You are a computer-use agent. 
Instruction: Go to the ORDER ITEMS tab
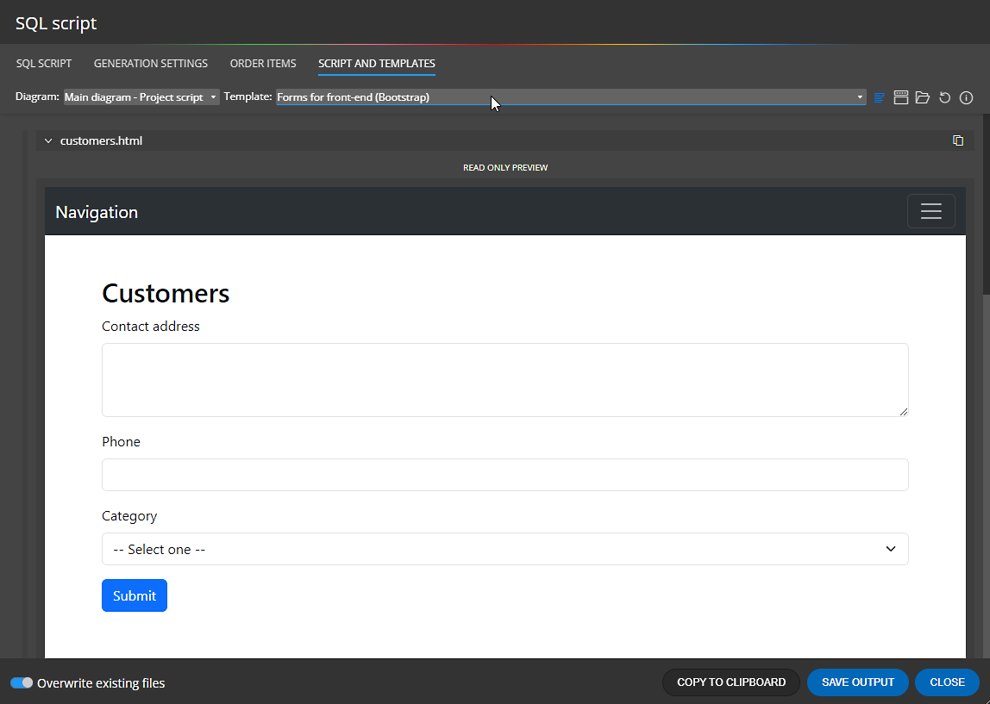(x=263, y=63)
